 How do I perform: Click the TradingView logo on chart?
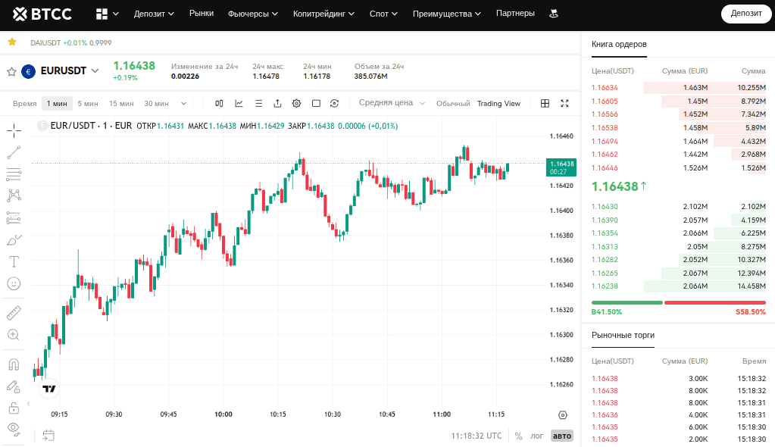point(49,389)
